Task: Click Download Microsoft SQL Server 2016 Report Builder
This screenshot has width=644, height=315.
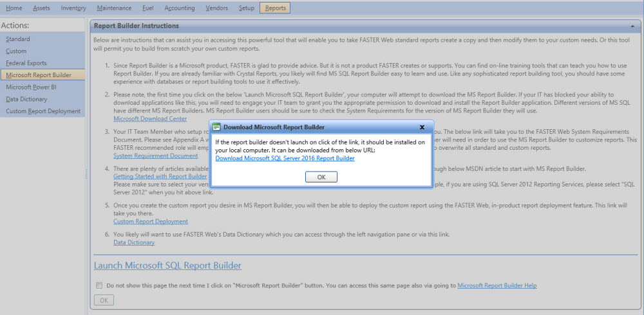Action: click(x=285, y=158)
